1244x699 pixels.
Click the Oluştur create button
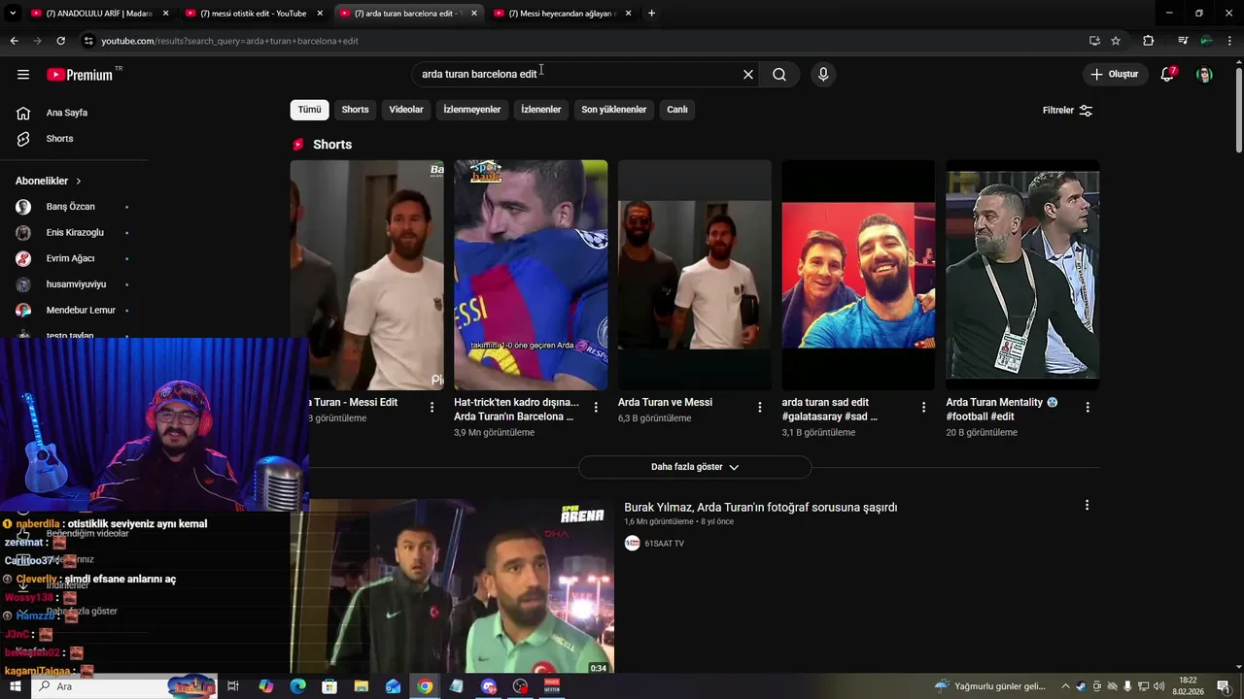[1116, 75]
